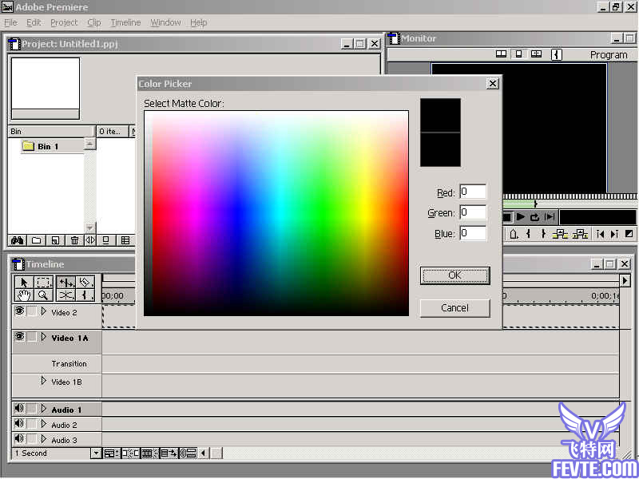Image resolution: width=639 pixels, height=479 pixels.
Task: Click Next Edit icon in Monitor
Action: 614,234
